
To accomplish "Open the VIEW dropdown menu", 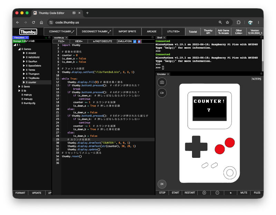I will click(79, 41).
